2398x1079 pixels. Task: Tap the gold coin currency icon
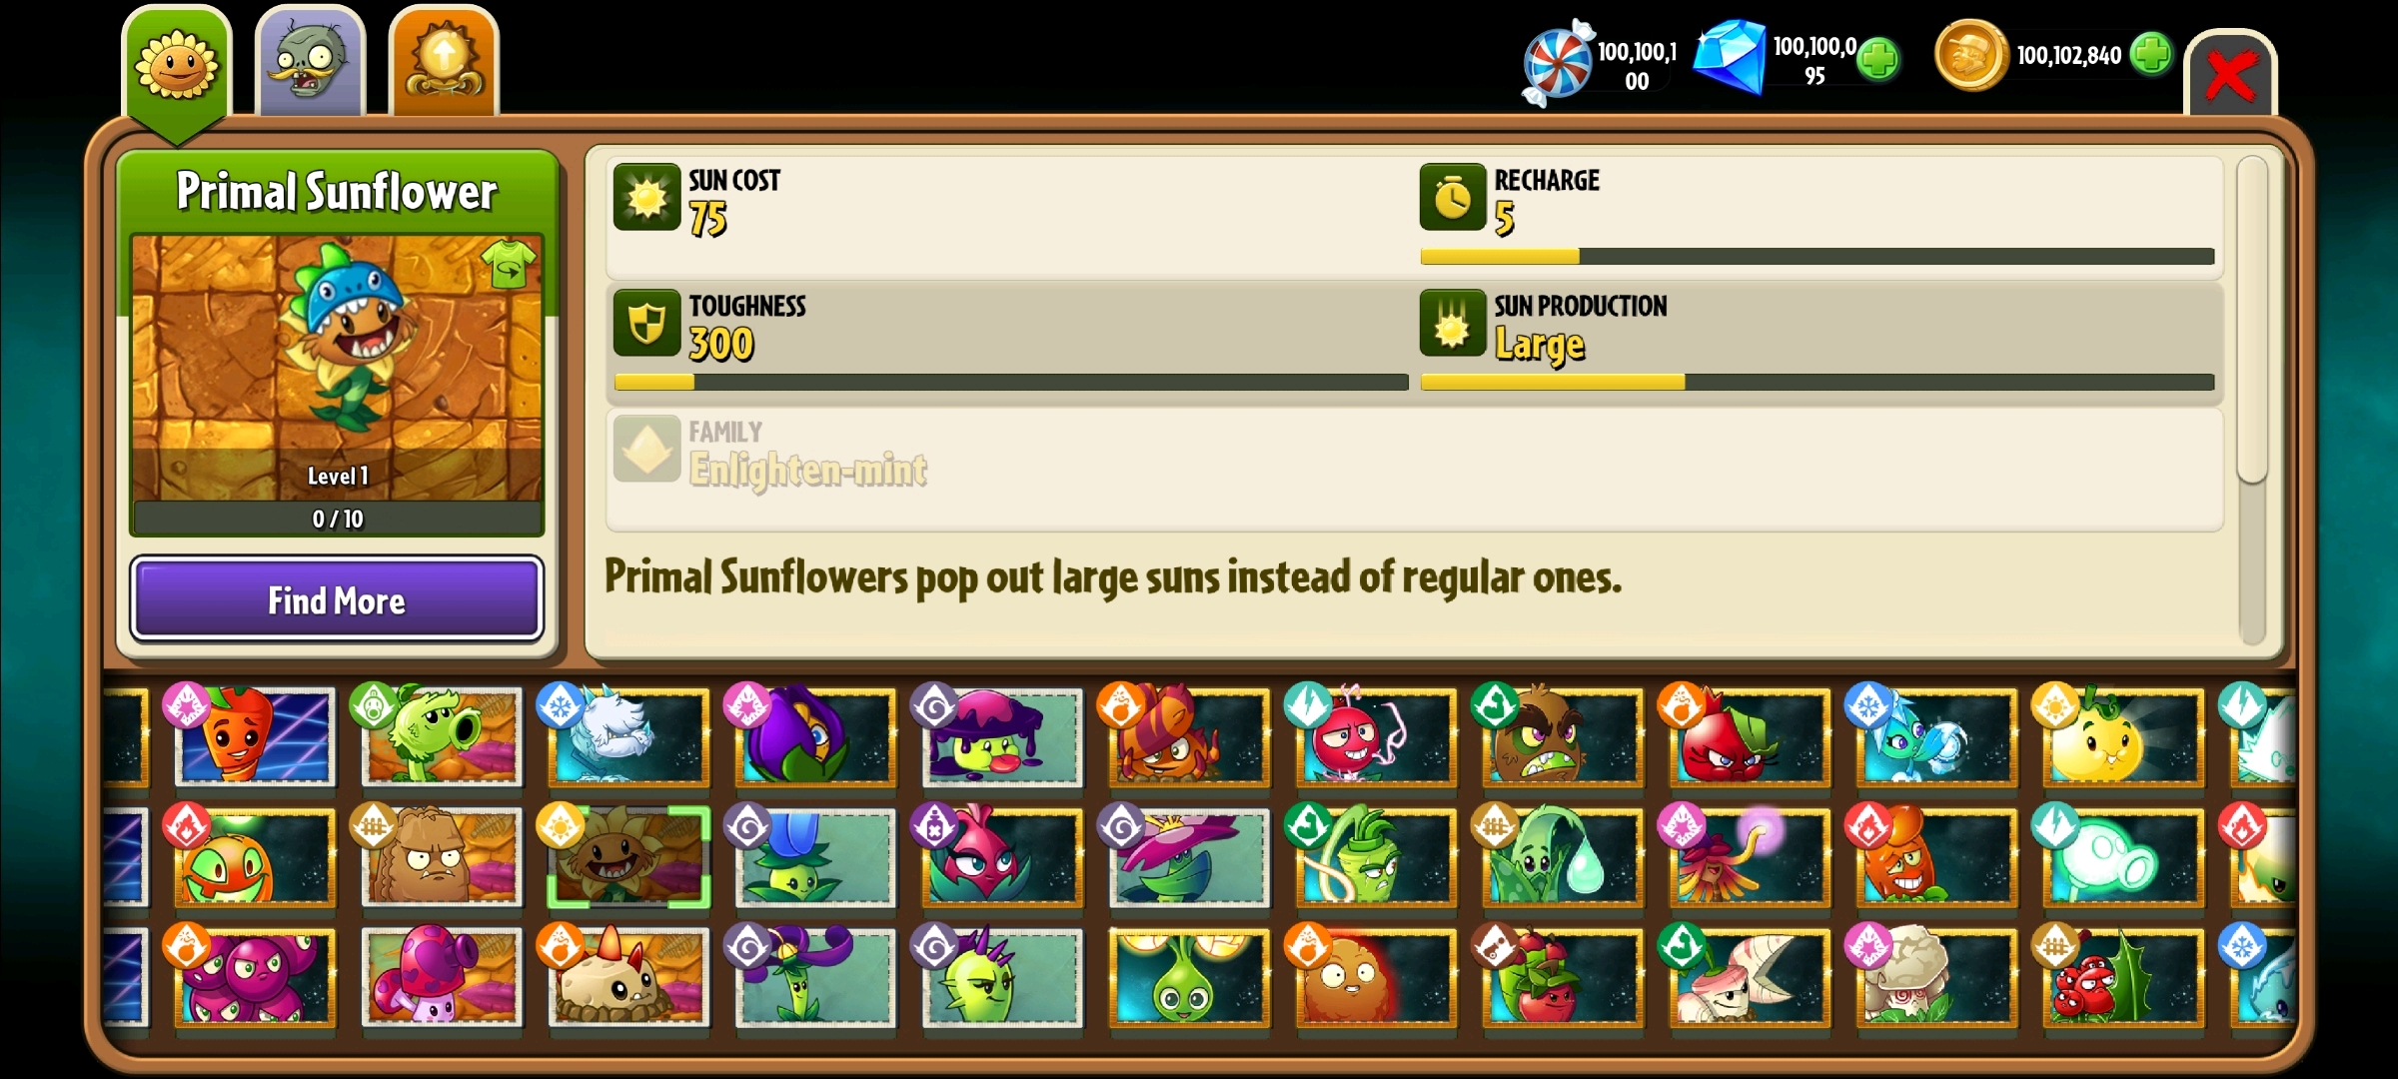[x=1970, y=54]
